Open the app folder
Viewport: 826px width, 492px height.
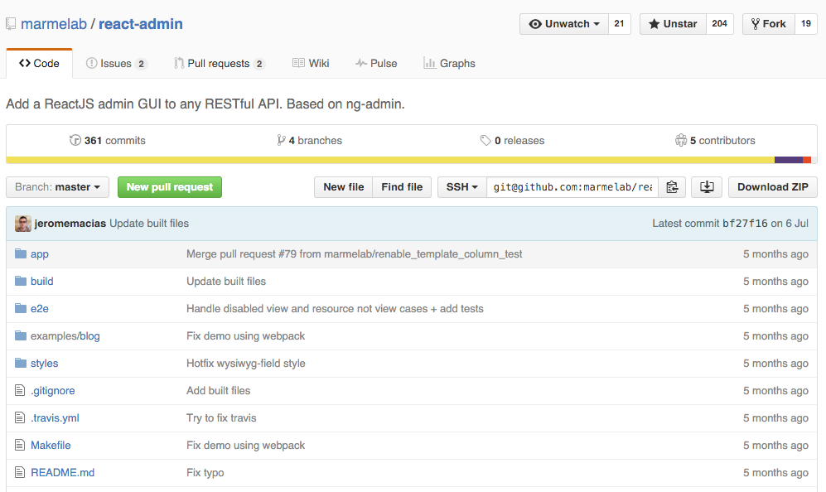tap(40, 254)
